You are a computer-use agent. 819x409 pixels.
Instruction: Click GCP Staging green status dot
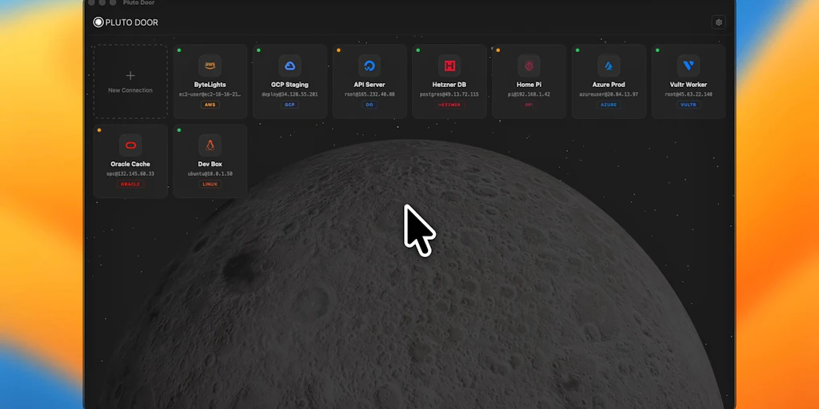pos(258,50)
